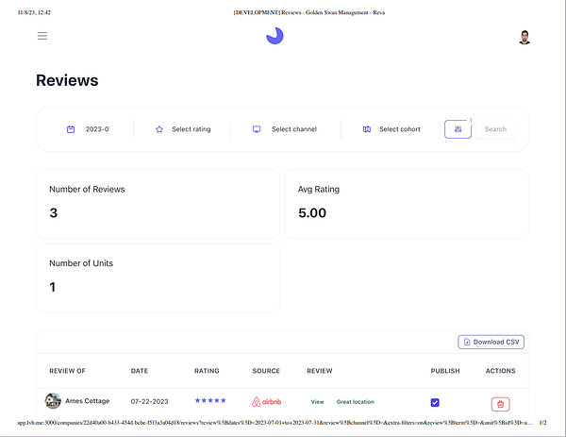Click the ACTIONS column header
This screenshot has width=566, height=437.
(500, 371)
